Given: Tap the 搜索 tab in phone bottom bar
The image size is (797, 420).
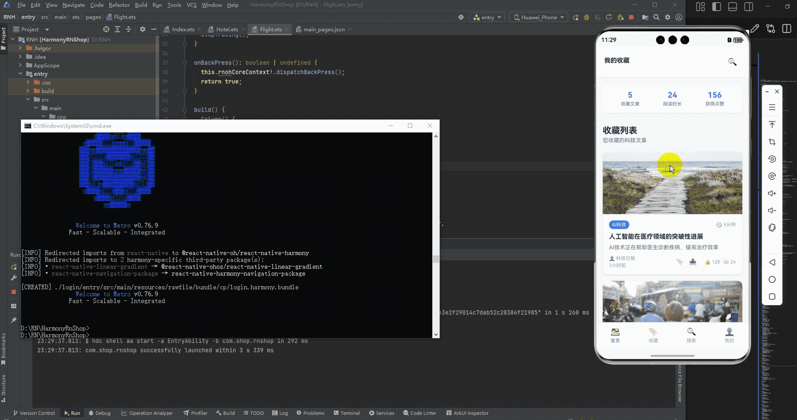Looking at the screenshot, I should tap(691, 335).
